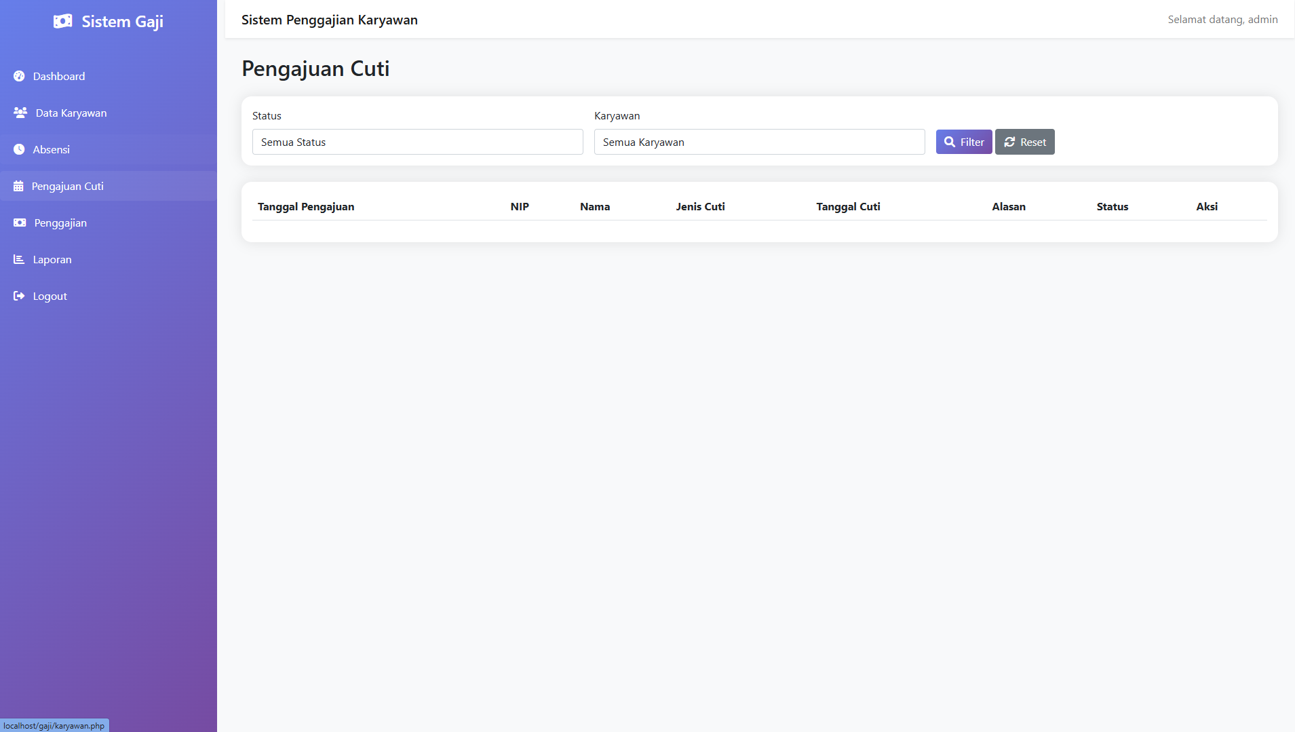Open the Status dropdown filter
The height and width of the screenshot is (732, 1295).
pos(417,142)
